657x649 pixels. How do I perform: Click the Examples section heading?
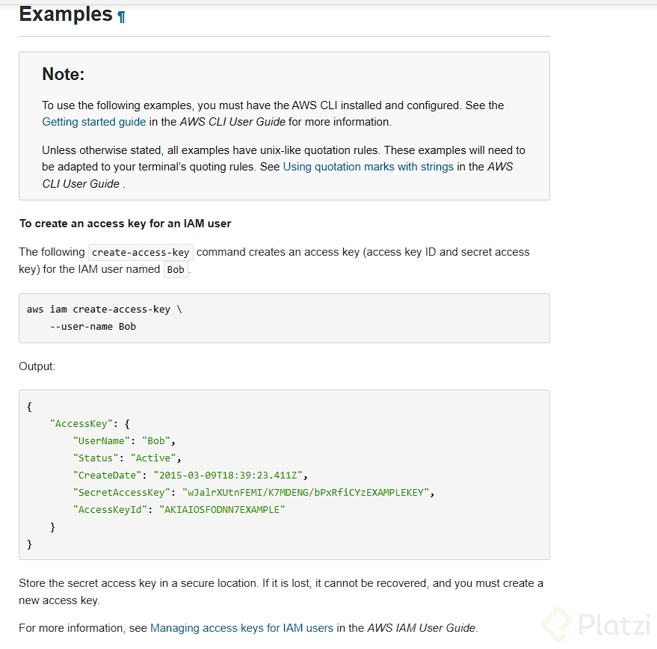[x=65, y=14]
